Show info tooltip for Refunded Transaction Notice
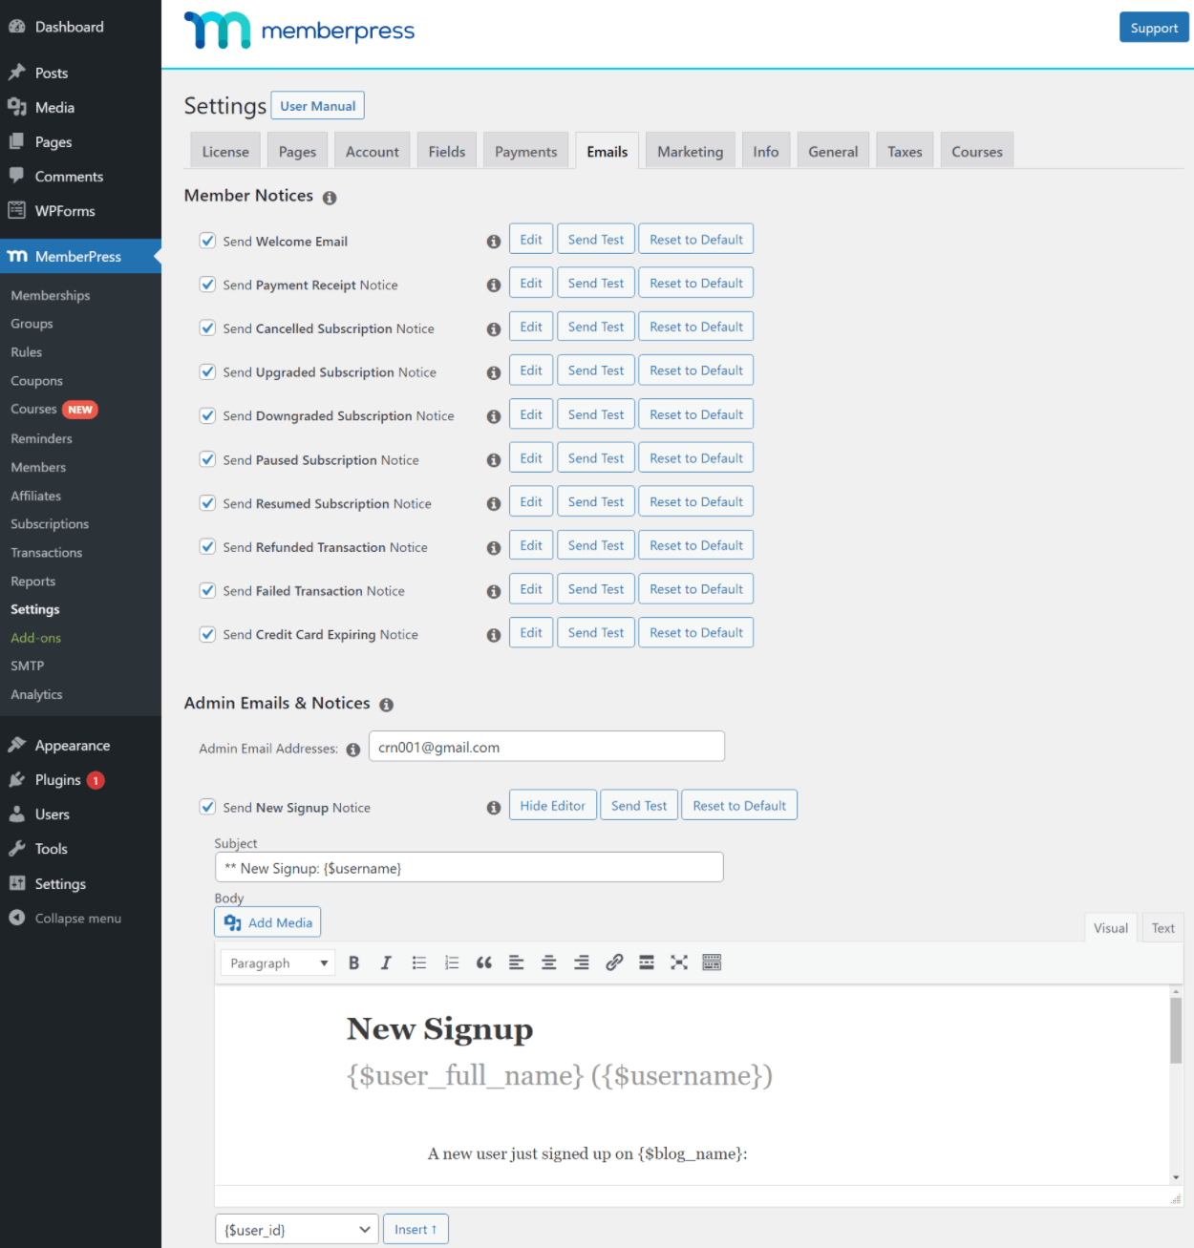The image size is (1194, 1248). [x=494, y=548]
